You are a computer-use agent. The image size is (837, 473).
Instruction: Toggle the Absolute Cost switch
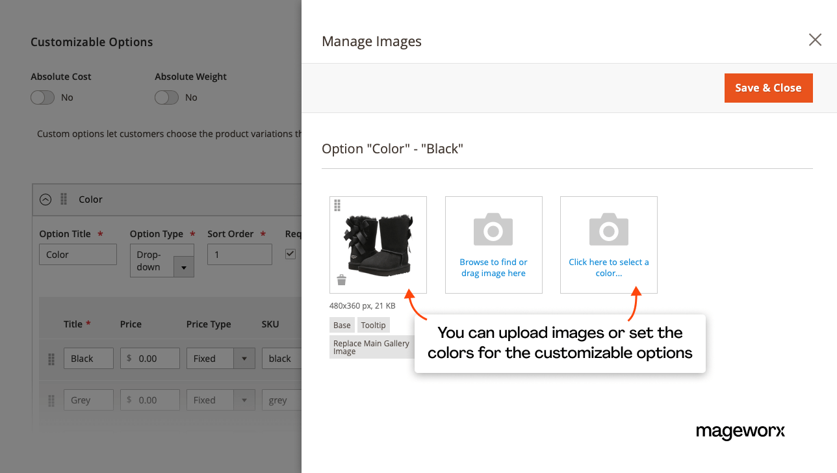(42, 97)
